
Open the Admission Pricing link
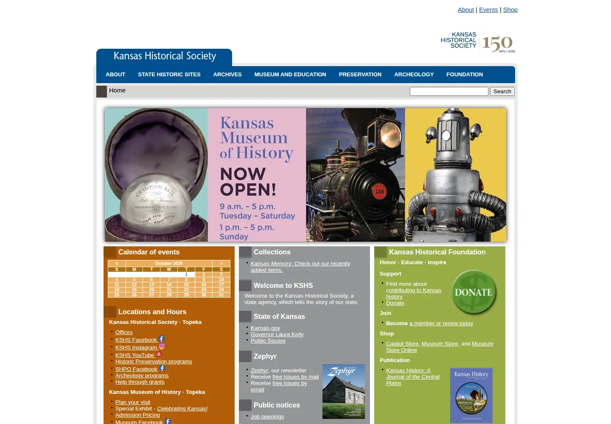click(137, 415)
